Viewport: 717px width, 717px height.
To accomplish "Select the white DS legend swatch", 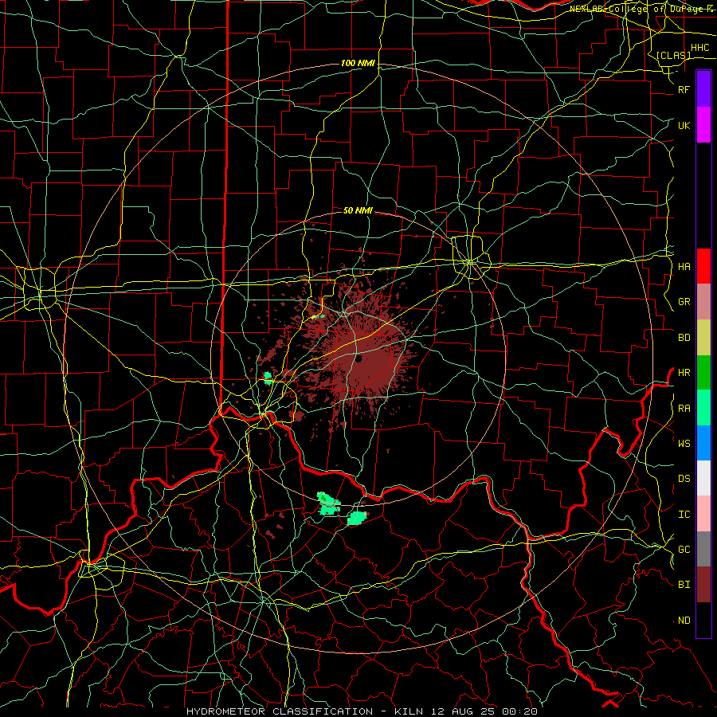I will (x=703, y=478).
